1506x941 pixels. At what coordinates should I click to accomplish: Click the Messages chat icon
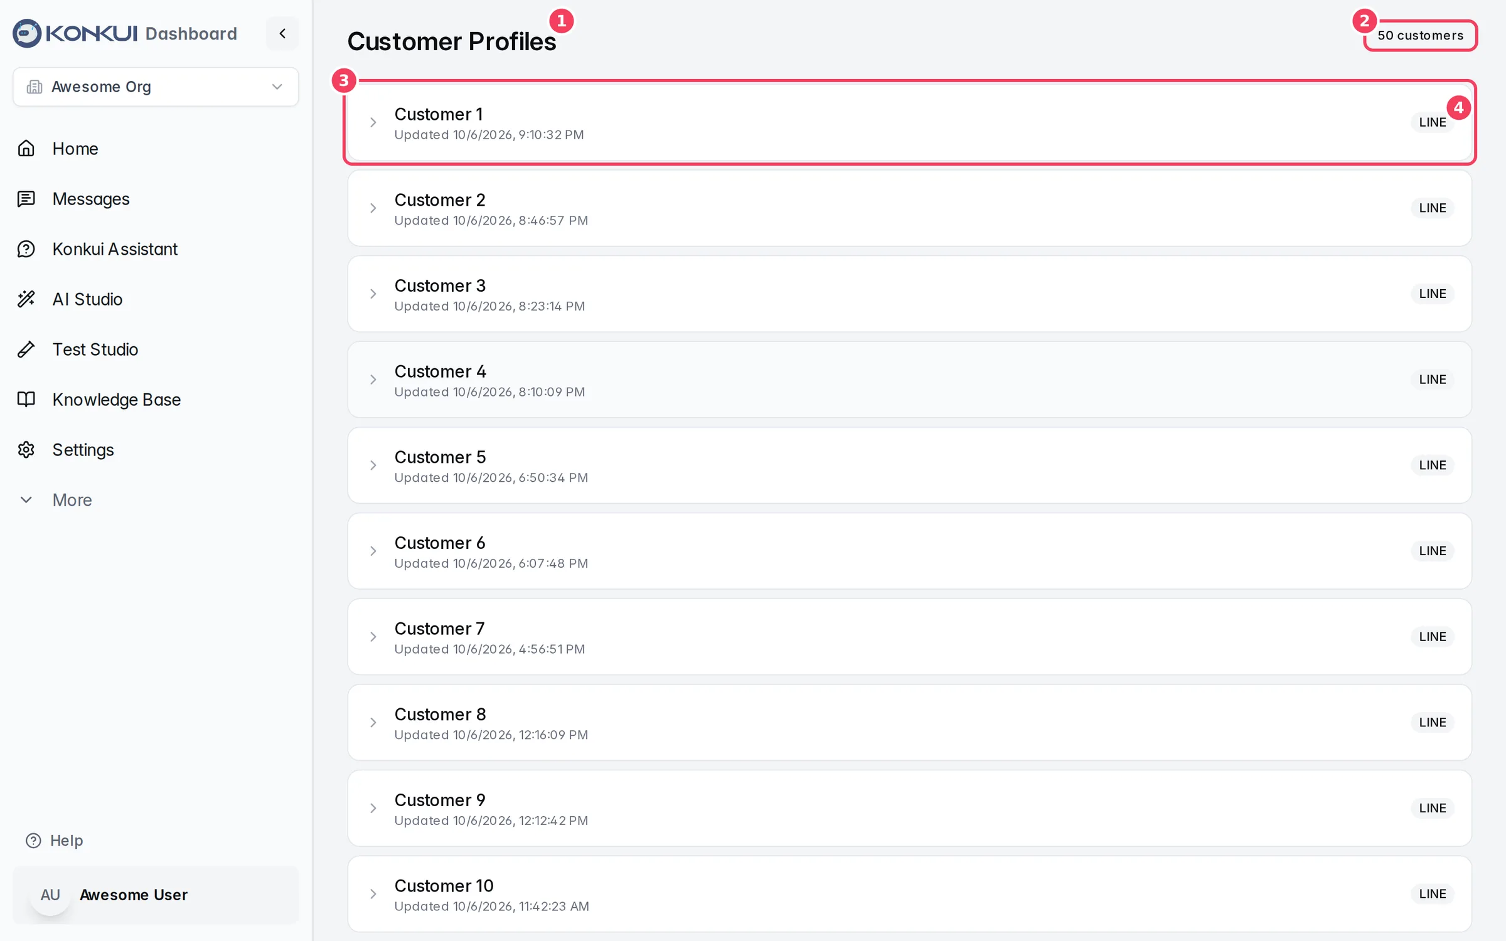(x=26, y=199)
